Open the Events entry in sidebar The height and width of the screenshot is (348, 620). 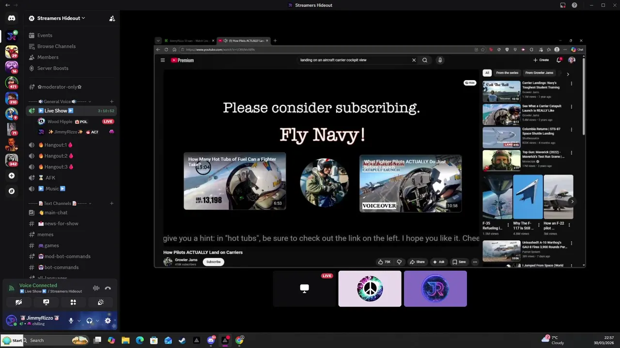pos(45,35)
